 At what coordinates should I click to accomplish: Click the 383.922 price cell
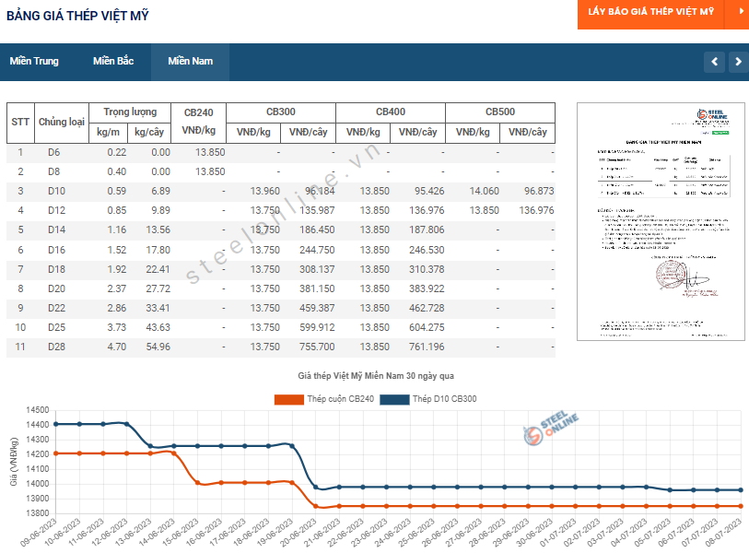pos(427,288)
